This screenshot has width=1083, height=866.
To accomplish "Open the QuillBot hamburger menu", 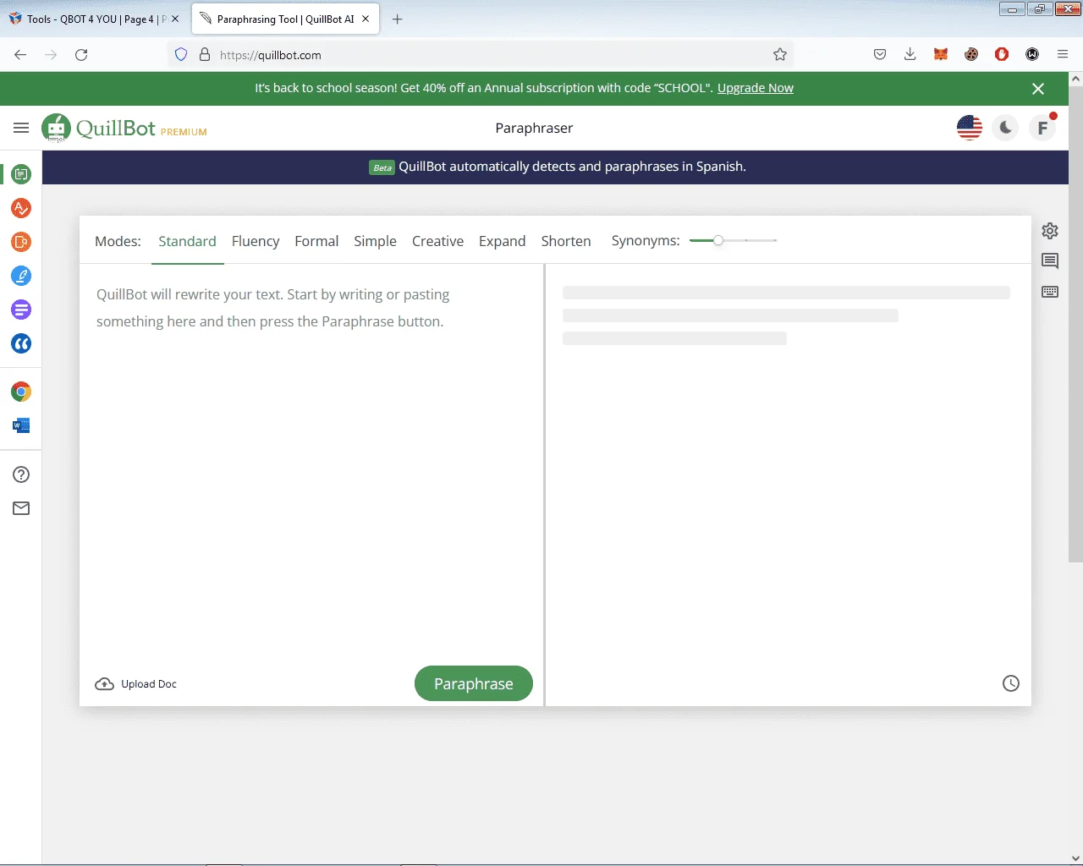I will pyautogui.click(x=21, y=128).
